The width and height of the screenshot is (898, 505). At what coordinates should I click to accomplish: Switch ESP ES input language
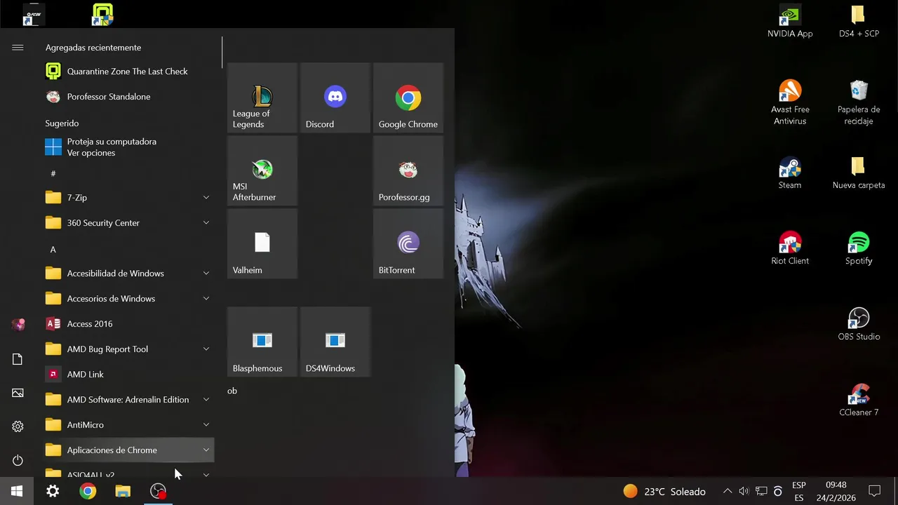tap(799, 492)
